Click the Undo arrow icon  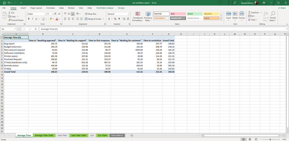(x=9, y=3)
